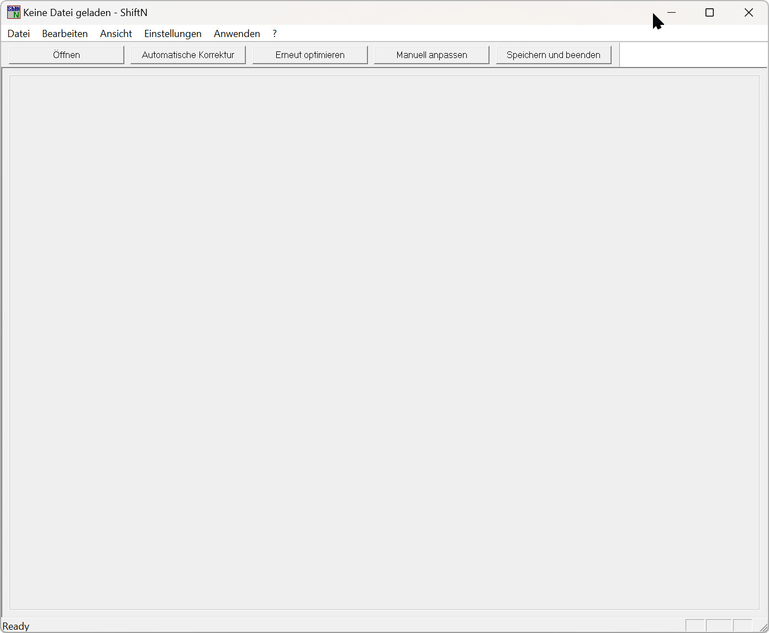
Task: Click the Ready status bar text
Action: (x=16, y=626)
